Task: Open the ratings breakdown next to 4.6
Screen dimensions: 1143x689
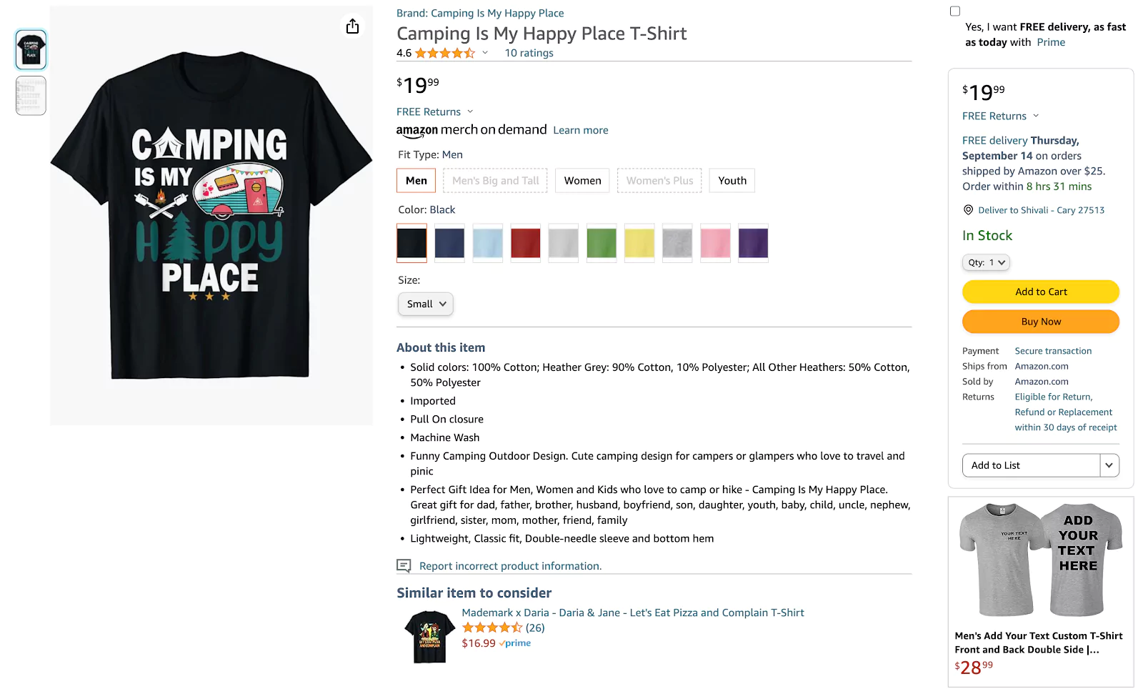Action: click(485, 52)
